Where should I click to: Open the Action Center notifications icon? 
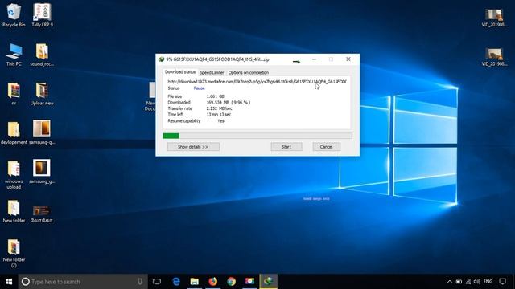coord(502,282)
